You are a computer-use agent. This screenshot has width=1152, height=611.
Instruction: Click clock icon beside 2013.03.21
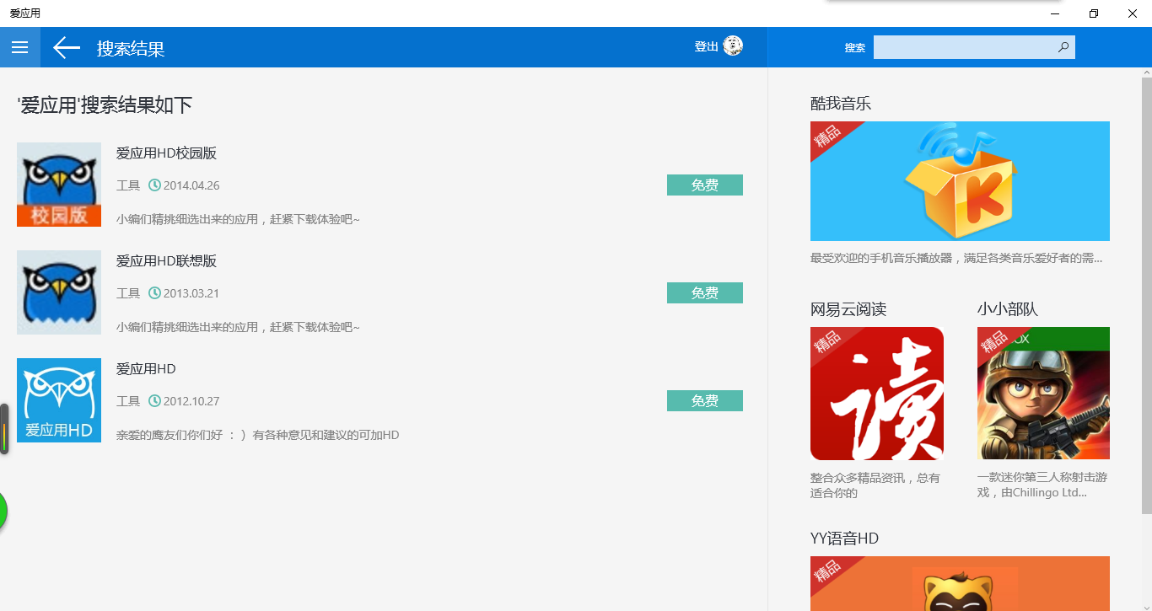[x=154, y=293]
